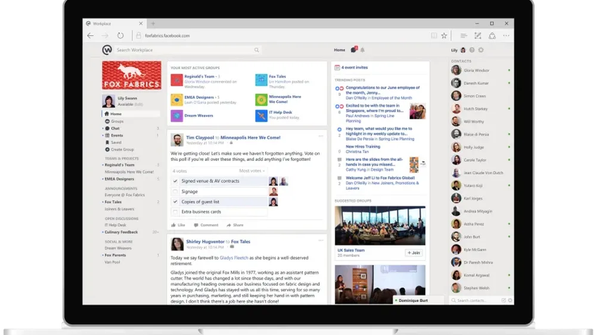Viewport: 596px width, 335px height.
Task: Open options menu on Tim Claypool's post
Action: [x=320, y=137]
